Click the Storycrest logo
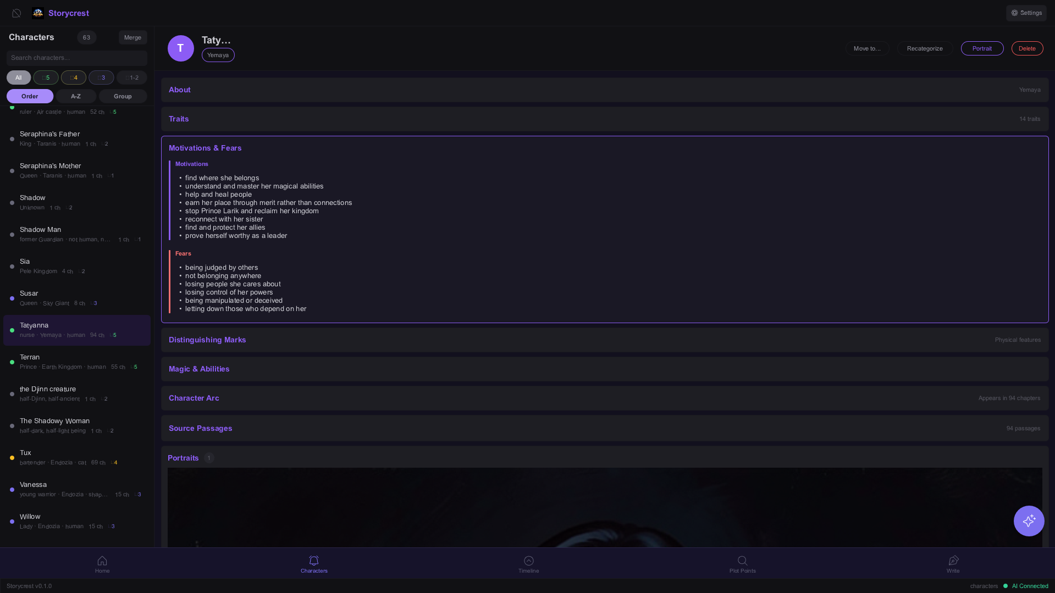Image resolution: width=1055 pixels, height=593 pixels. click(60, 13)
